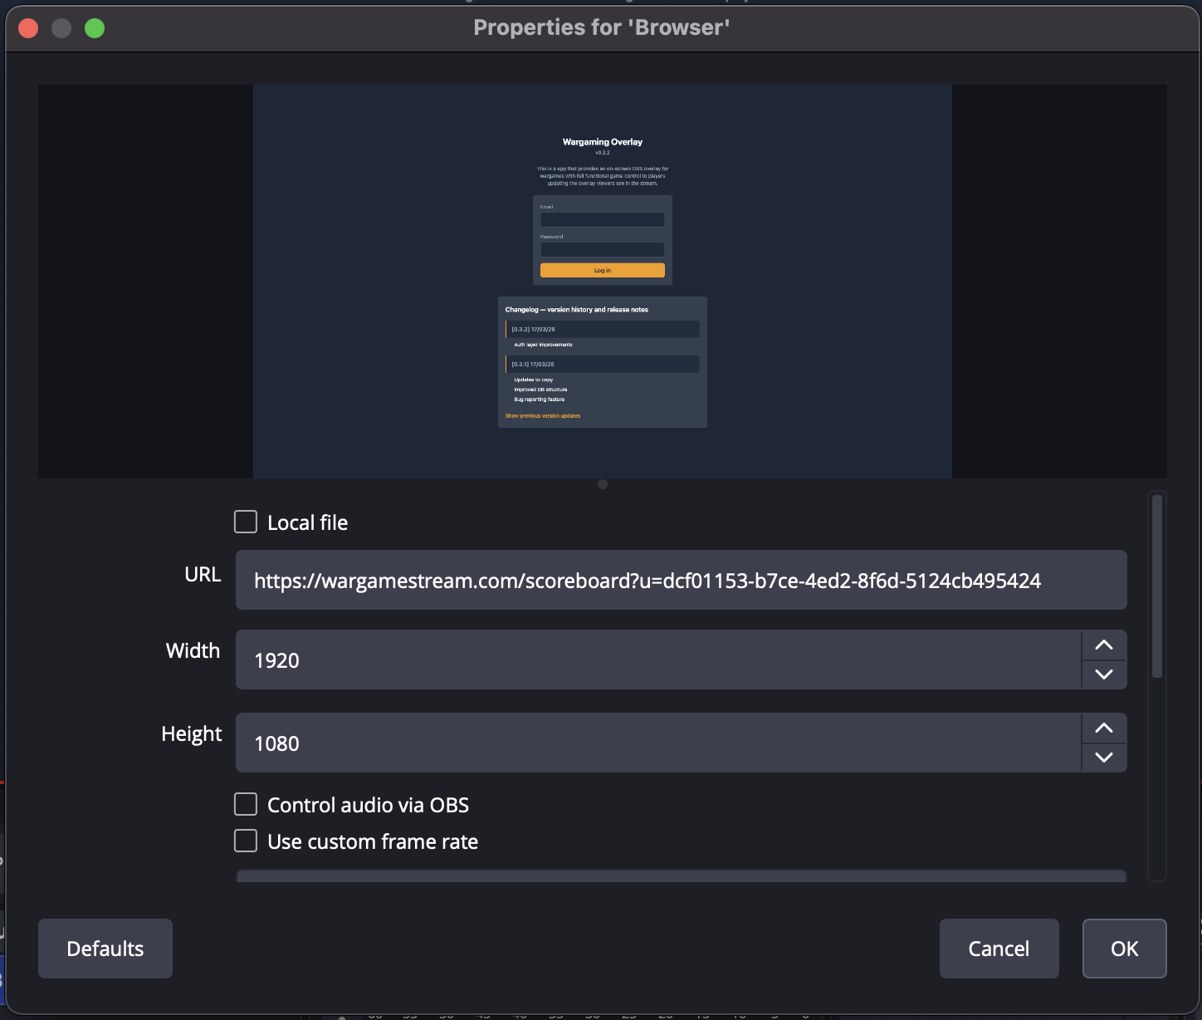
Task: Cancel the properties dialog
Action: pyautogui.click(x=999, y=948)
